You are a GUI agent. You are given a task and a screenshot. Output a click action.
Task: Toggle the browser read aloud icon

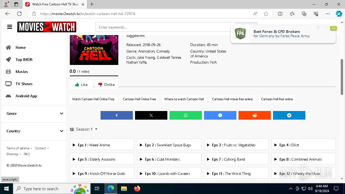coord(255,14)
